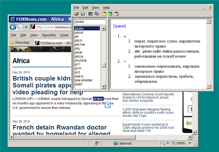This screenshot has width=219, height=152.
Task: Click the Fox News site icon in address bar
Action: pos(33,27)
